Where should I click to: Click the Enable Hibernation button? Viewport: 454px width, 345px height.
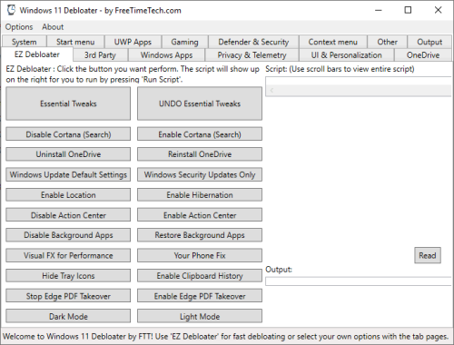[x=200, y=195]
